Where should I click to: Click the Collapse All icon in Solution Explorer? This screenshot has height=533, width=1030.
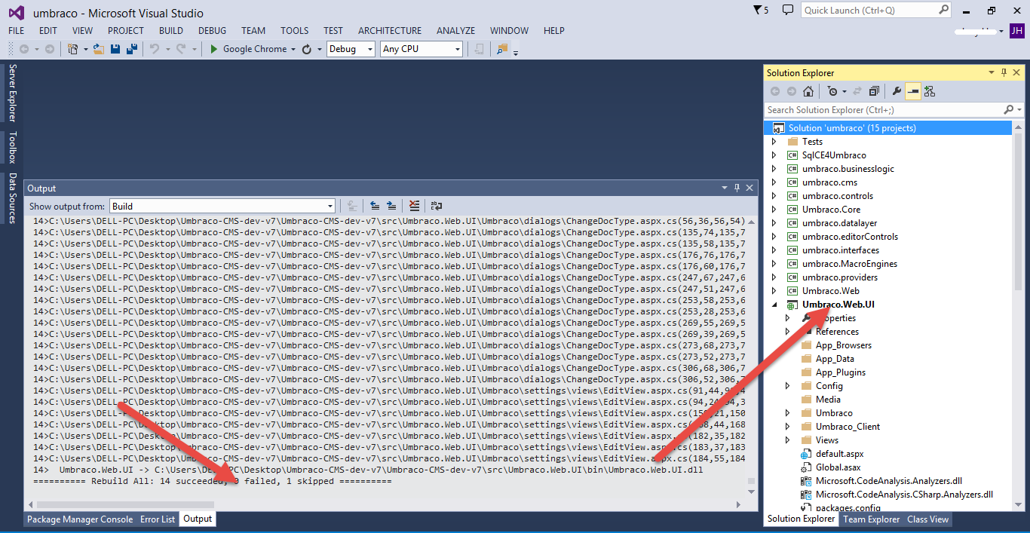click(874, 91)
